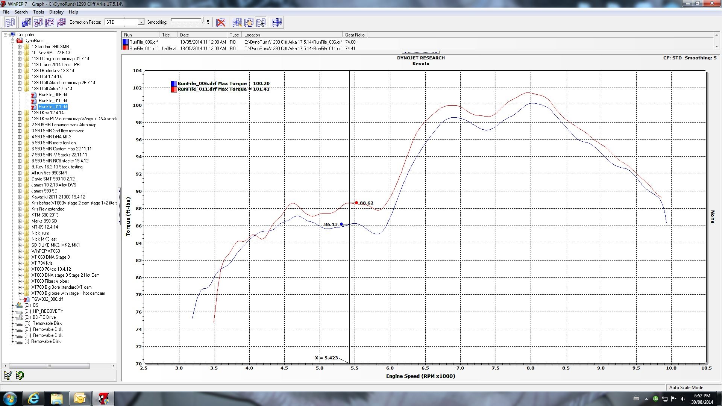
Task: Click the Run column header
Action: click(x=141, y=35)
